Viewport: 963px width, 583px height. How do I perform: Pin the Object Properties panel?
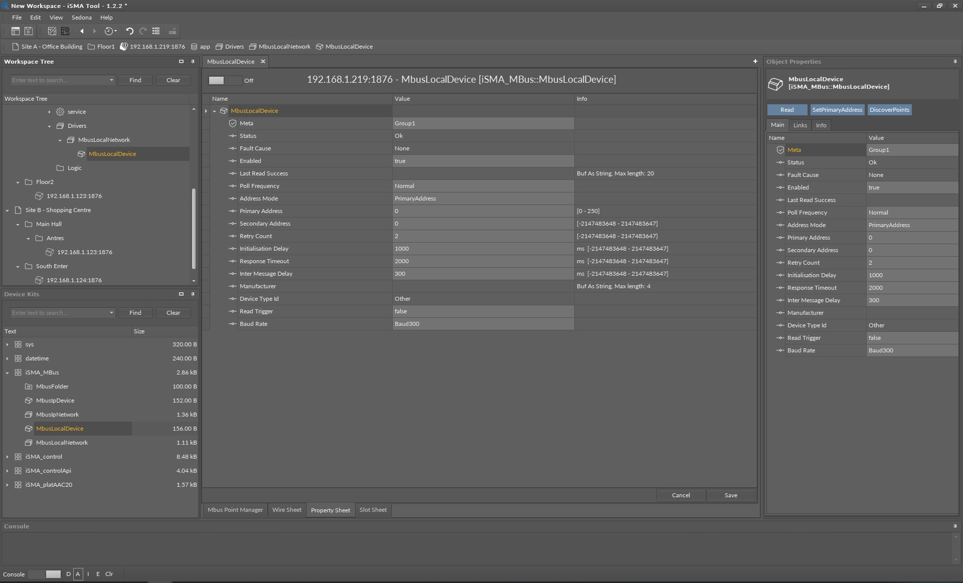point(954,61)
